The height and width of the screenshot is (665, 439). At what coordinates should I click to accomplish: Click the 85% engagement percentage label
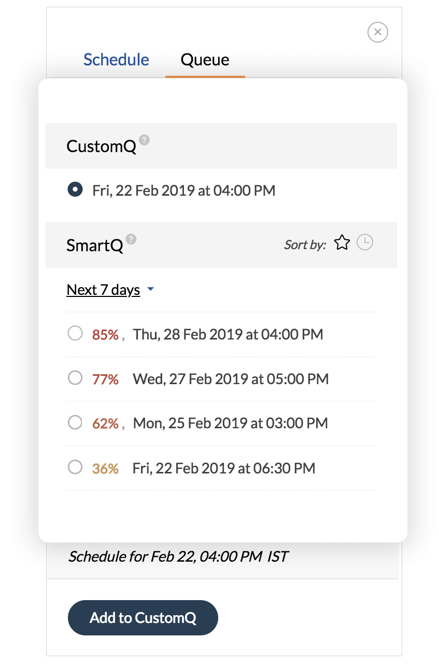106,335
